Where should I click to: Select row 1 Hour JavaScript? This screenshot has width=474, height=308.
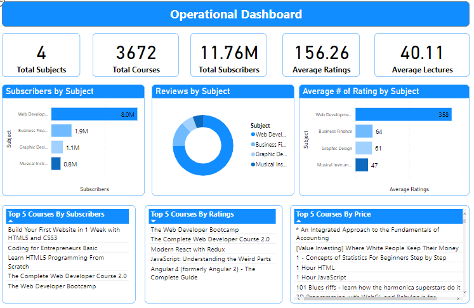tap(378, 277)
